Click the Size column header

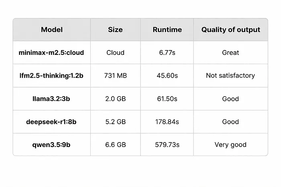(x=116, y=30)
